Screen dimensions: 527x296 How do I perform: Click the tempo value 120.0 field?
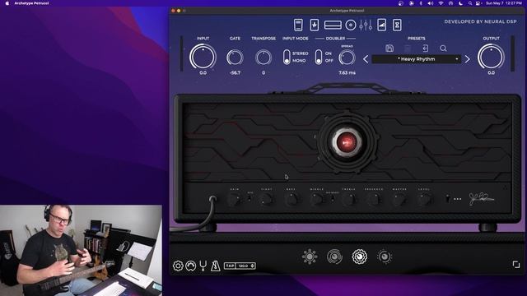click(x=243, y=266)
